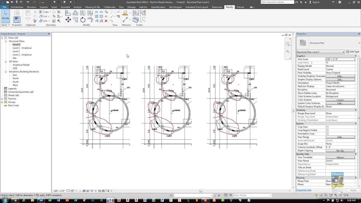Activate Mirror - Draw Axis tool
Image resolution: width=361 pixels, height=203 pixels.
click(90, 13)
